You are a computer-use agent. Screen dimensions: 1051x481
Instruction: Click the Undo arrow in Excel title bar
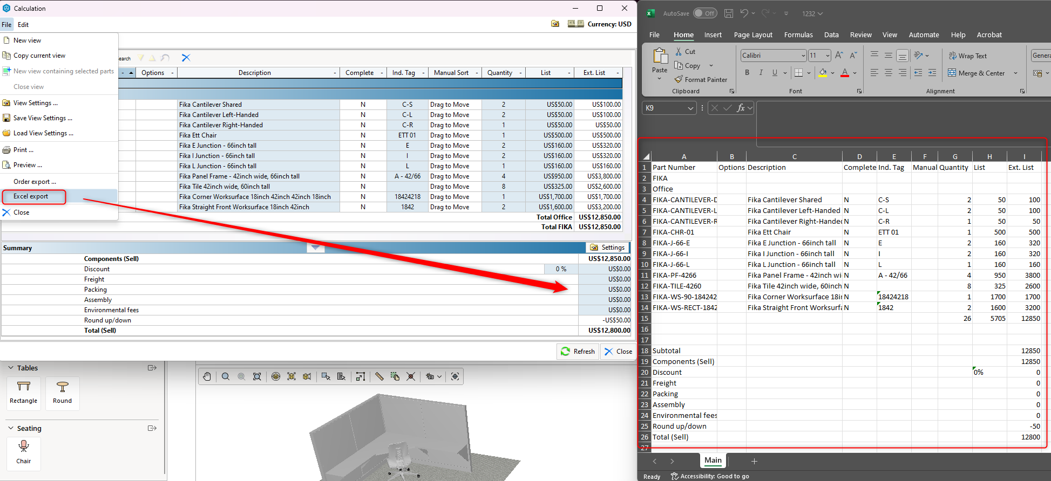click(744, 13)
